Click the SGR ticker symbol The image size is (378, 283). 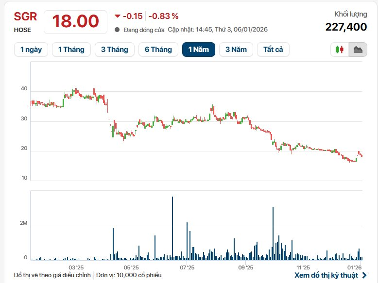25,17
